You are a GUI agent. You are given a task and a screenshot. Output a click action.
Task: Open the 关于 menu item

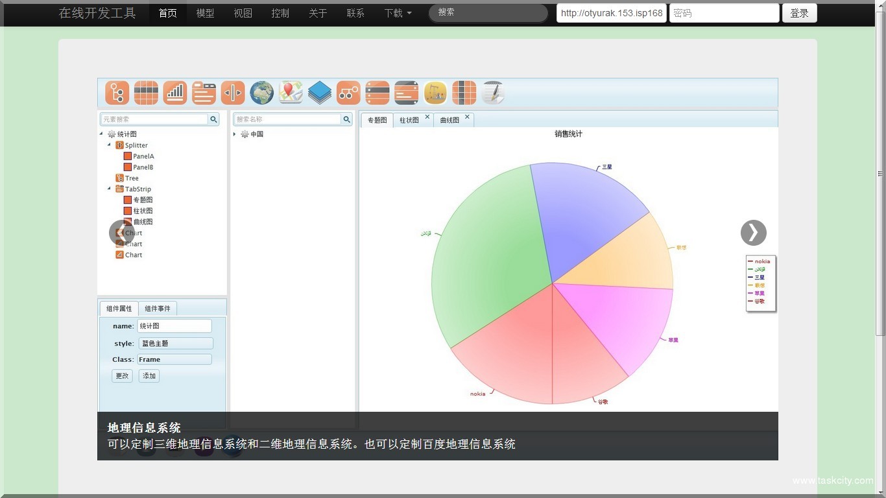318,13
